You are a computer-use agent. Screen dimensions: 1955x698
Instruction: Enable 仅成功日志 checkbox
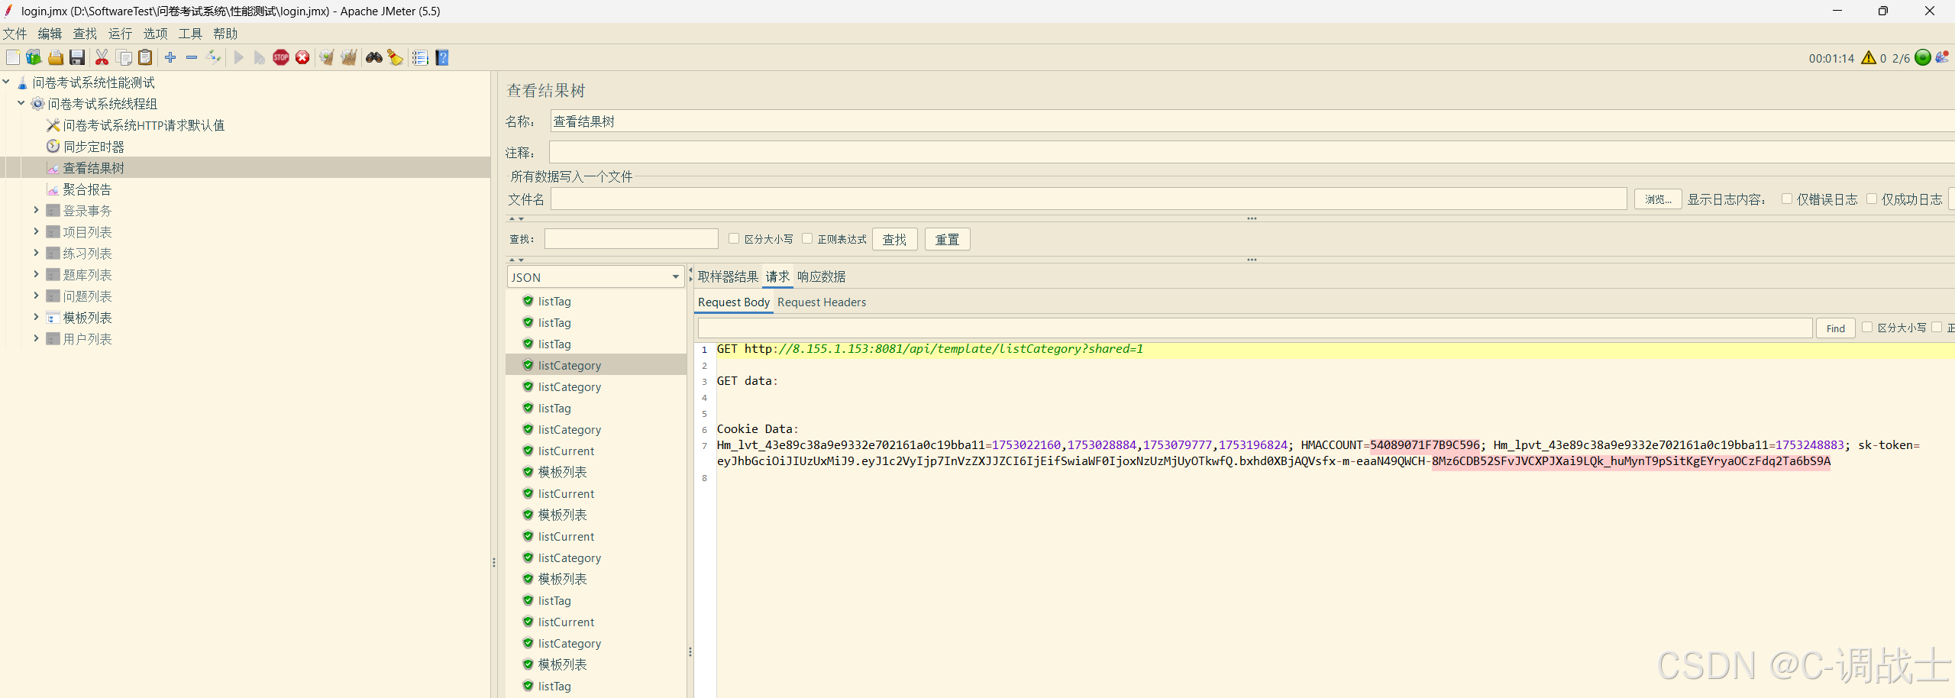(1872, 199)
